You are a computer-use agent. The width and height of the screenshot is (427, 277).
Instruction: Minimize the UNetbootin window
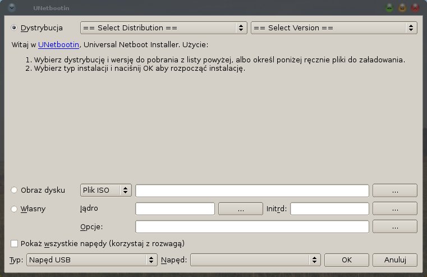coord(390,8)
